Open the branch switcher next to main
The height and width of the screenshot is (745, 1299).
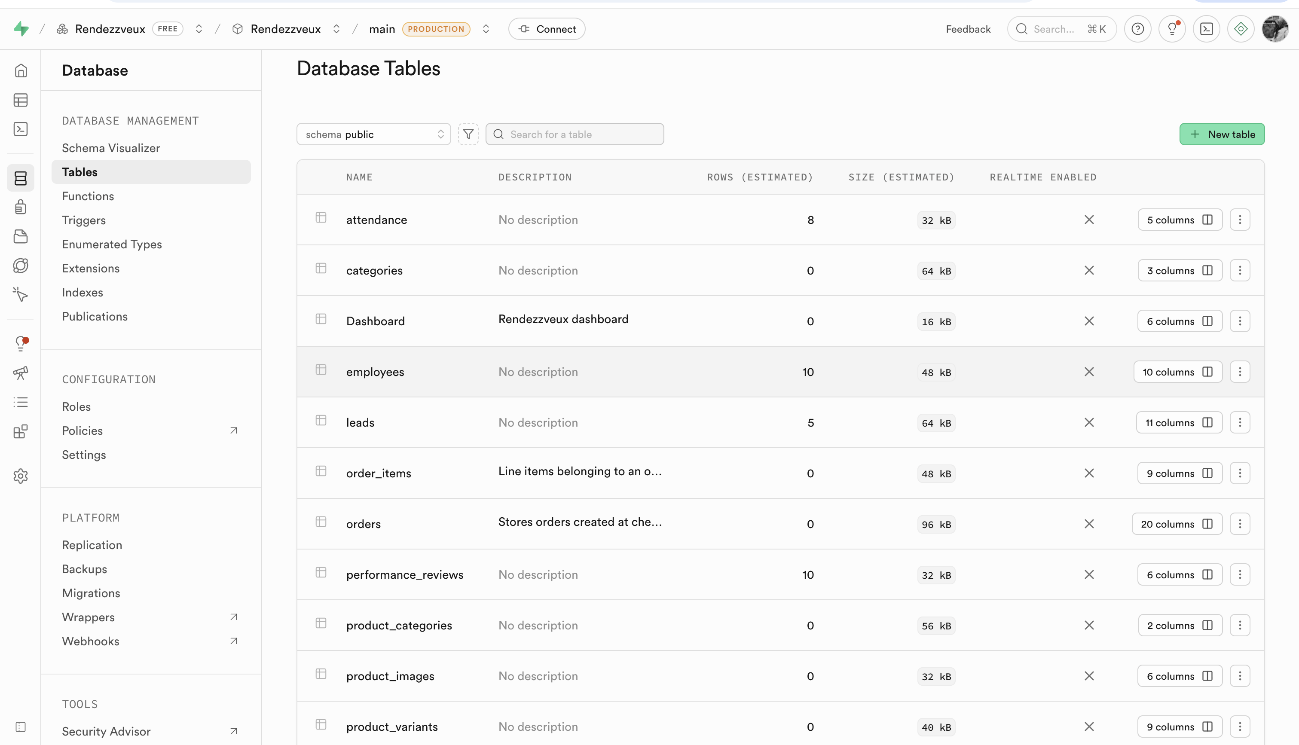point(486,29)
